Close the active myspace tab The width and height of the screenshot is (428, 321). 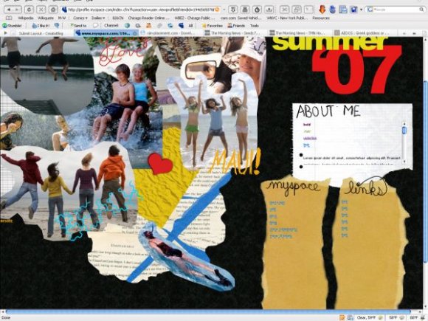135,33
